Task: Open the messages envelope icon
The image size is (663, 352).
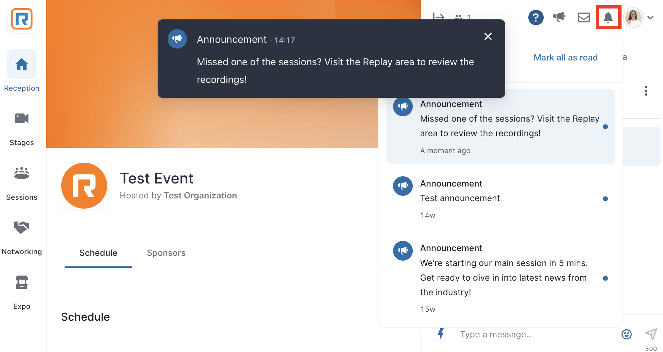Action: (583, 17)
